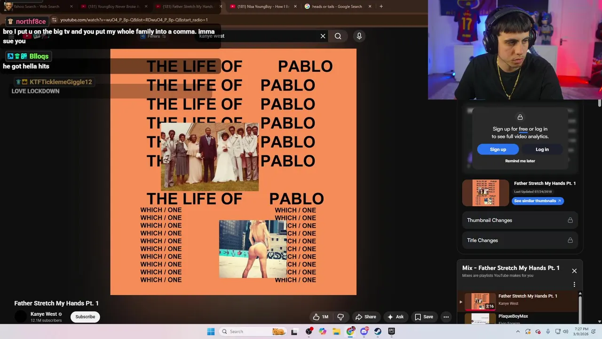Open Steam from the taskbar
602x339 pixels.
378,331
